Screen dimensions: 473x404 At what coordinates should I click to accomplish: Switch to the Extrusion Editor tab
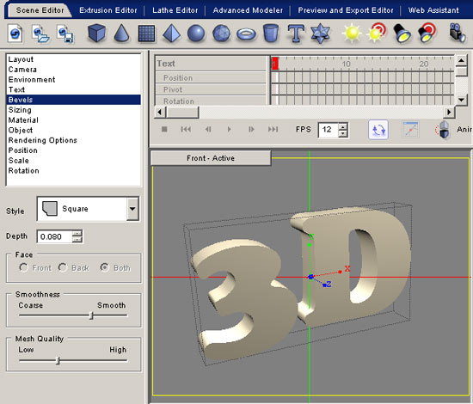108,10
